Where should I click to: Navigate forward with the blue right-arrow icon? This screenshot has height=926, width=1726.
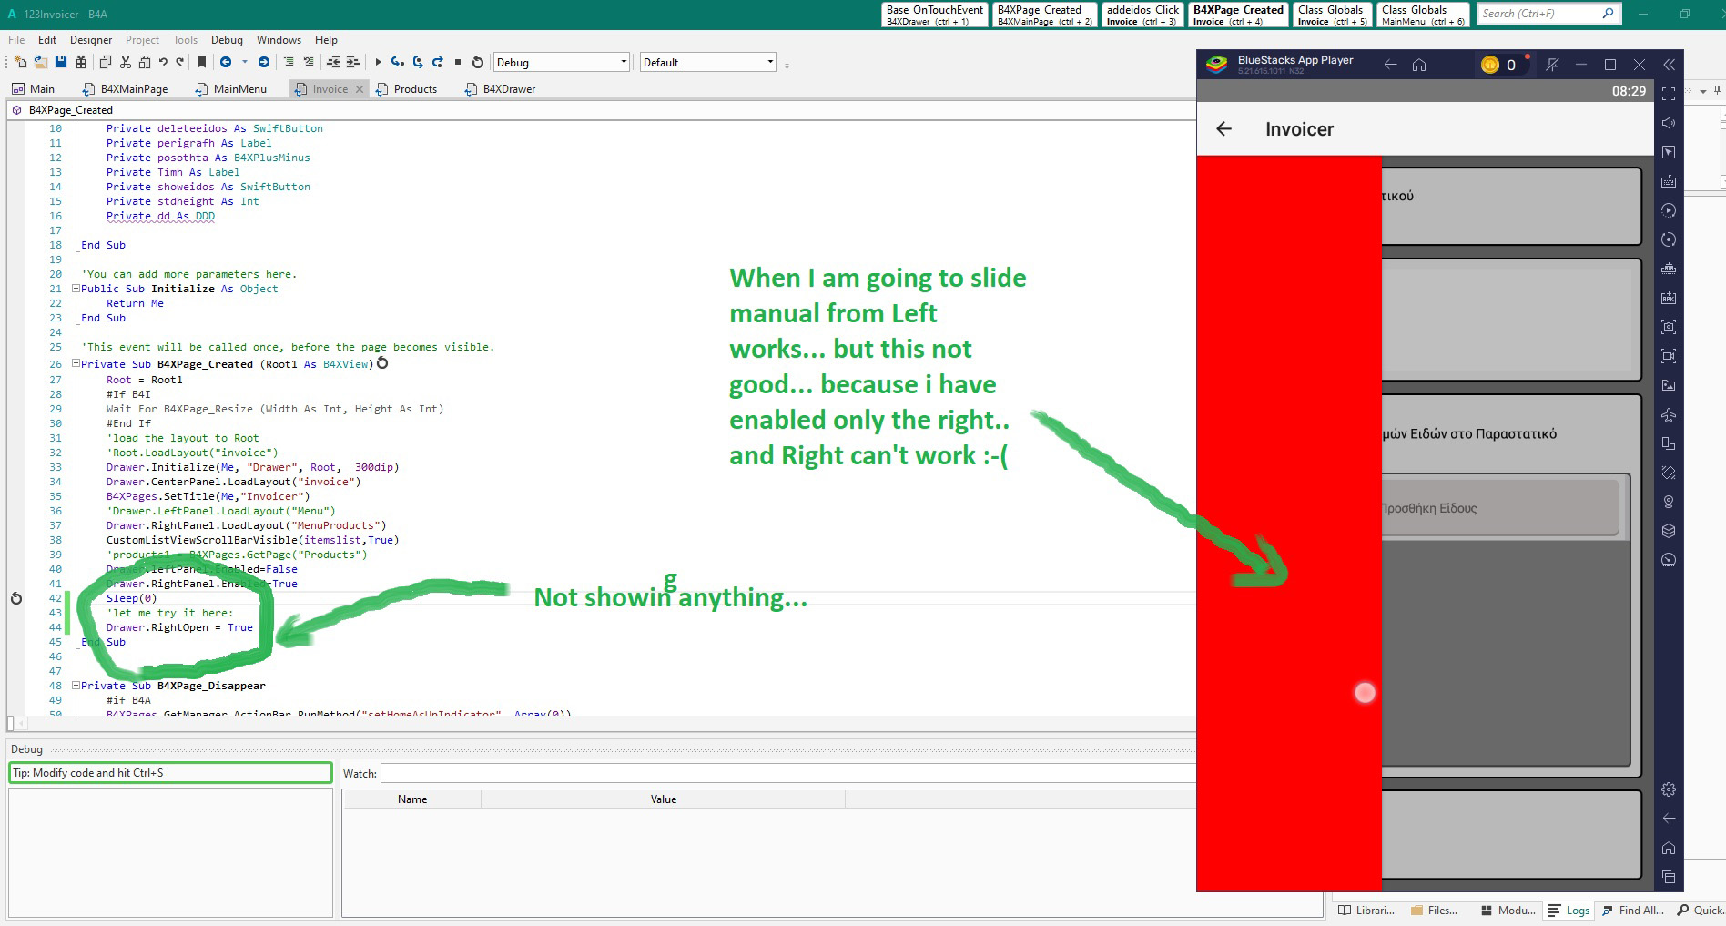[x=264, y=62]
